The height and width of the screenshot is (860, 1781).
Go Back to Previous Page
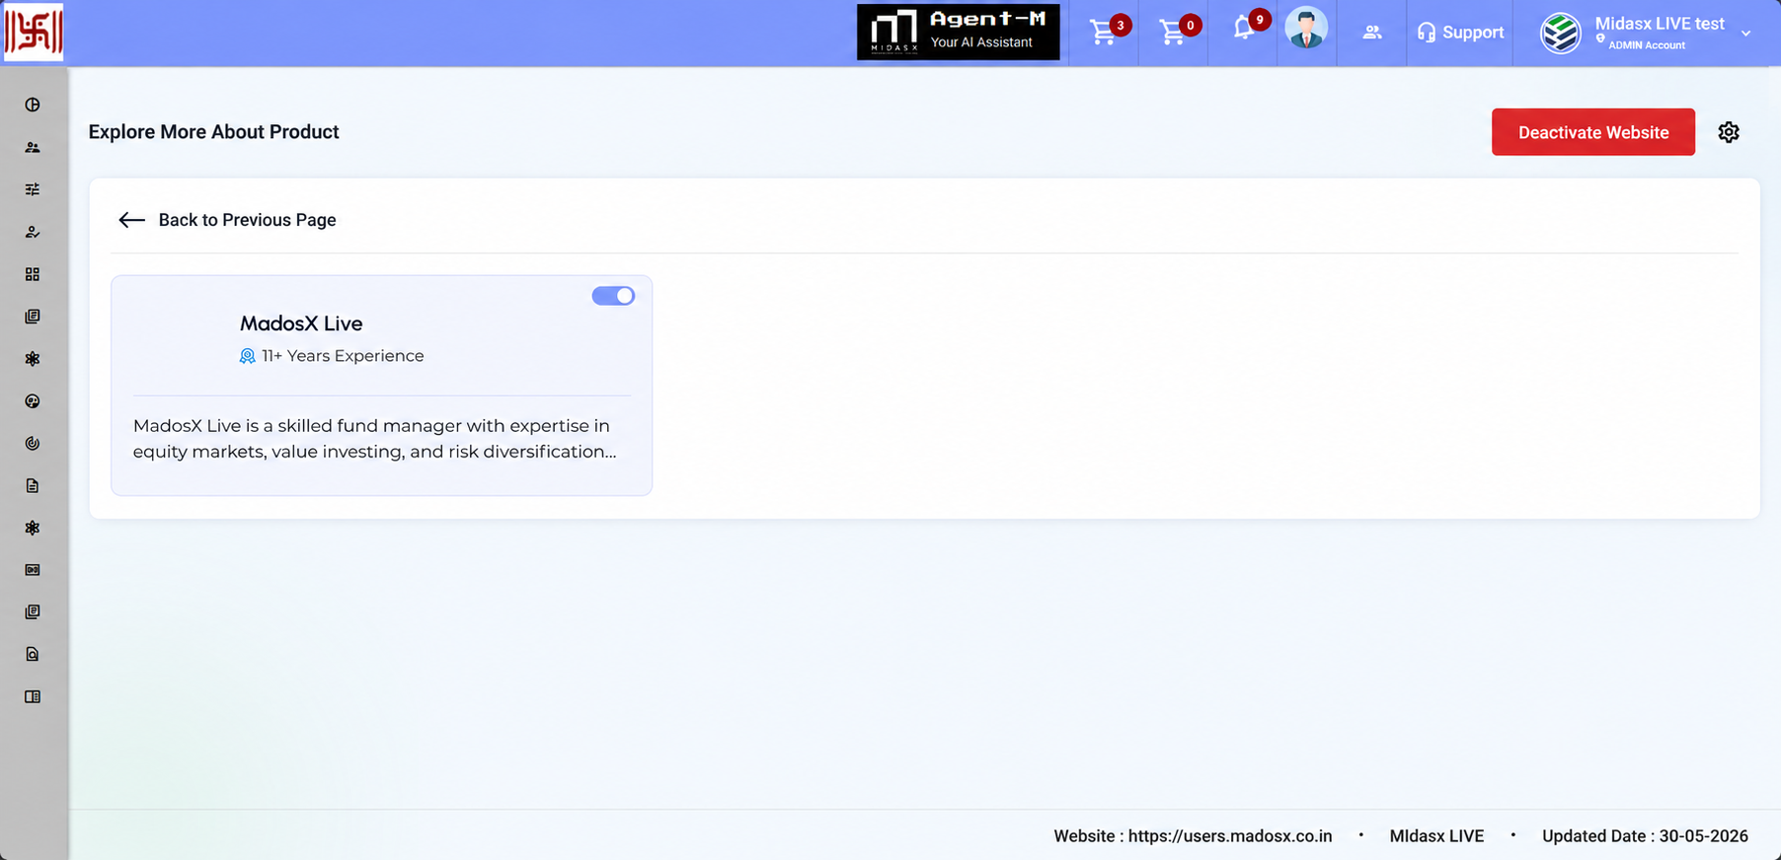227,220
